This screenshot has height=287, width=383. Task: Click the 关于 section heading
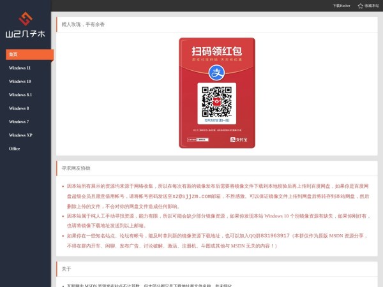coord(66,269)
